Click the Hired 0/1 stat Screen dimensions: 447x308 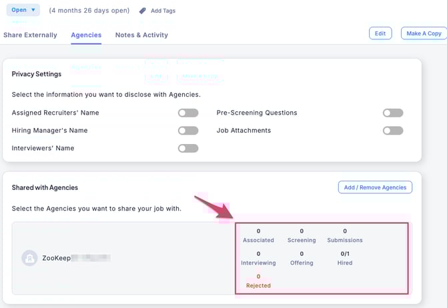tap(345, 258)
